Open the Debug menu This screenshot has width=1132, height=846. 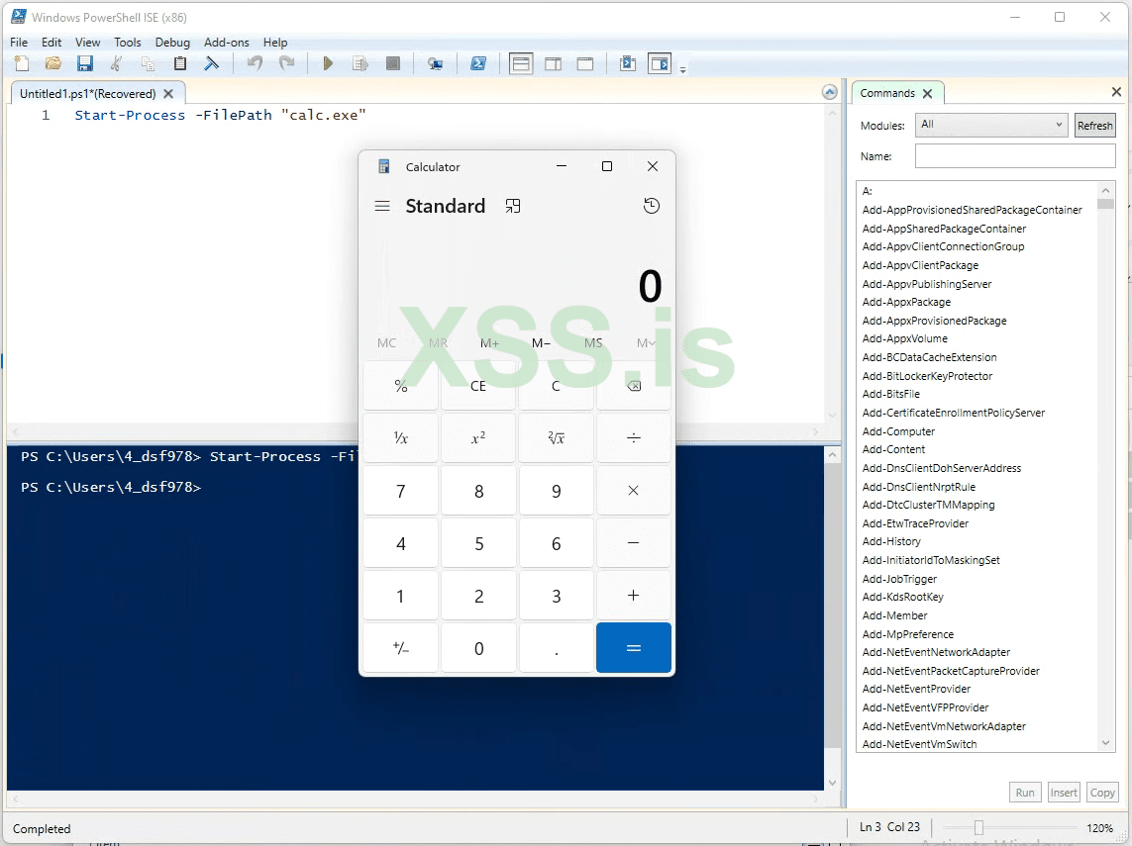point(172,42)
